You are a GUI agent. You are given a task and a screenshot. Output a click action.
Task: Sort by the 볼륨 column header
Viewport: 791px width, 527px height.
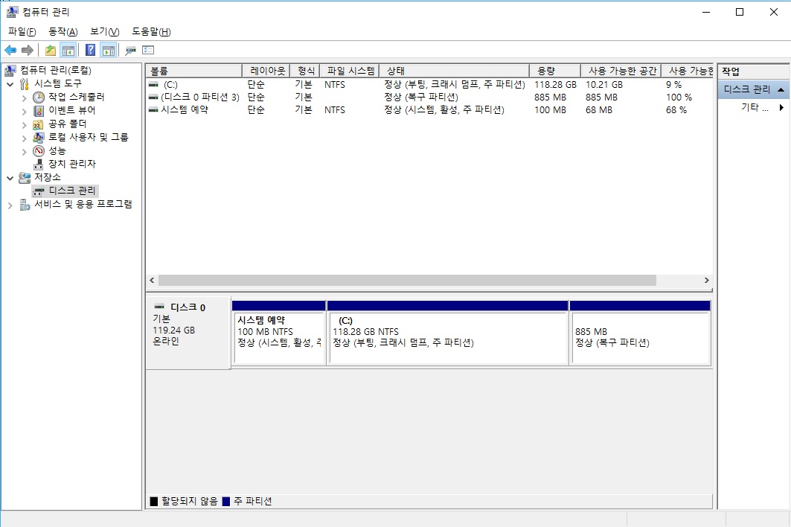pyautogui.click(x=194, y=71)
